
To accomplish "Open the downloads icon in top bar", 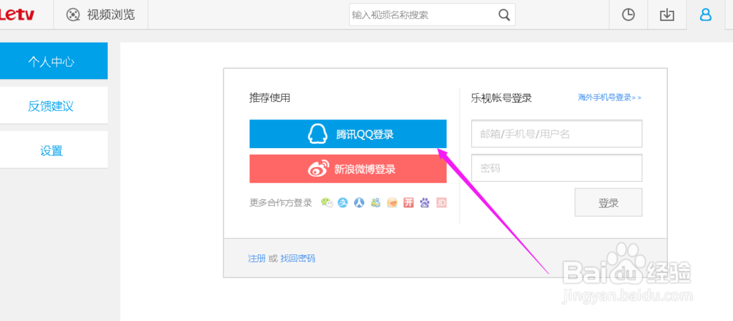I will 667,15.
